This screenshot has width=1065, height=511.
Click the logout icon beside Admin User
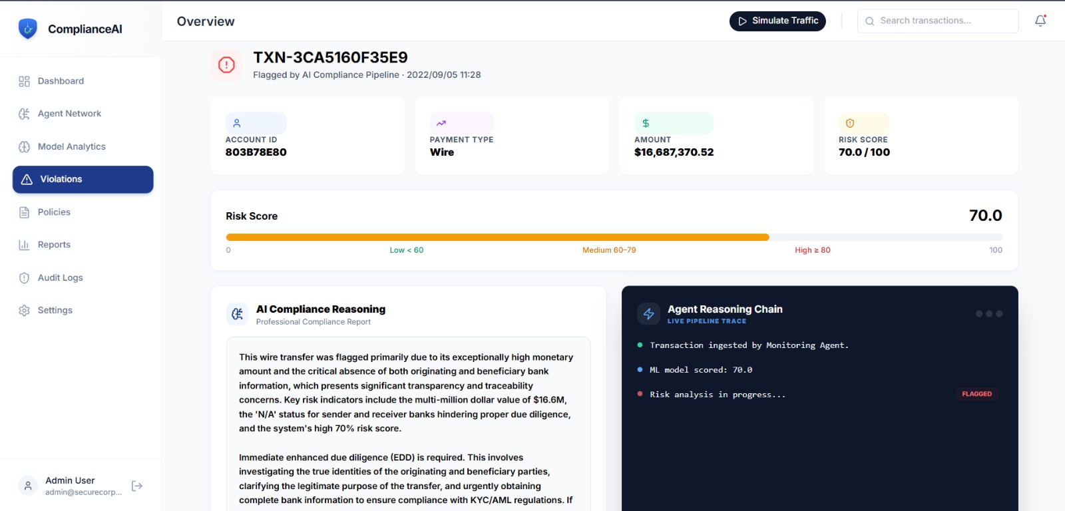tap(137, 486)
